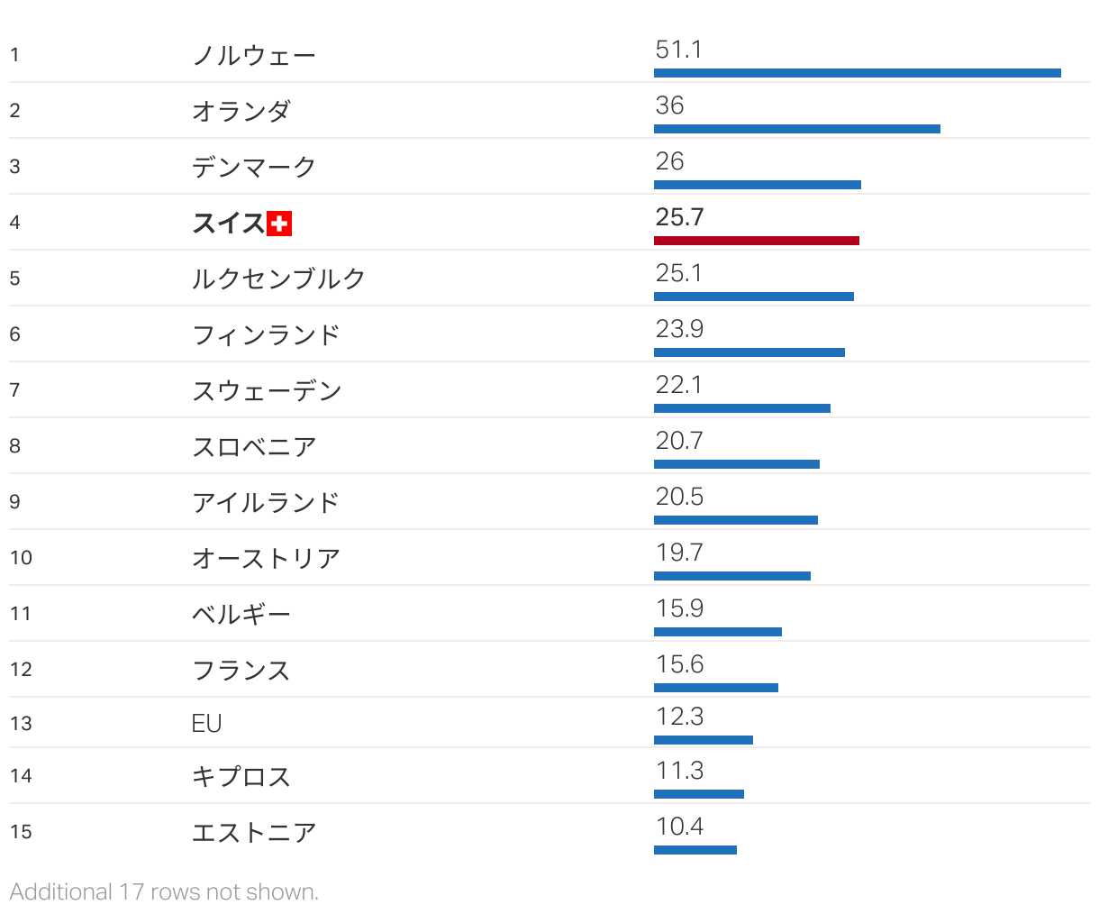The width and height of the screenshot is (1099, 914).
Task: Click the bold 25.7 value for スイス
Action: tap(679, 217)
